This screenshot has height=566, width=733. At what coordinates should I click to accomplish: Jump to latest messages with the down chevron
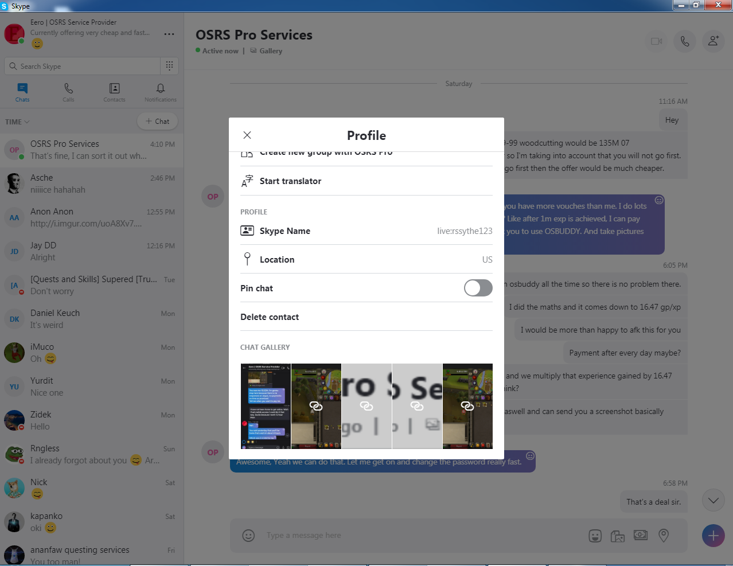[713, 501]
